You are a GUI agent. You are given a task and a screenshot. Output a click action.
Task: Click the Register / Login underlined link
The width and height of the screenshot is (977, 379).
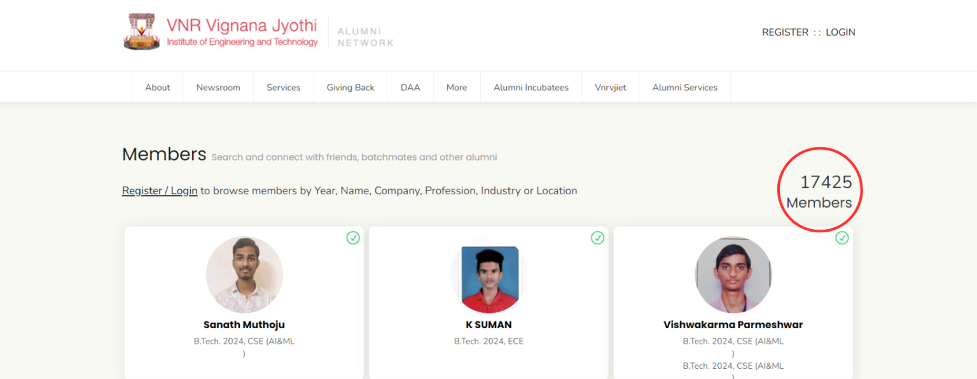coord(159,190)
